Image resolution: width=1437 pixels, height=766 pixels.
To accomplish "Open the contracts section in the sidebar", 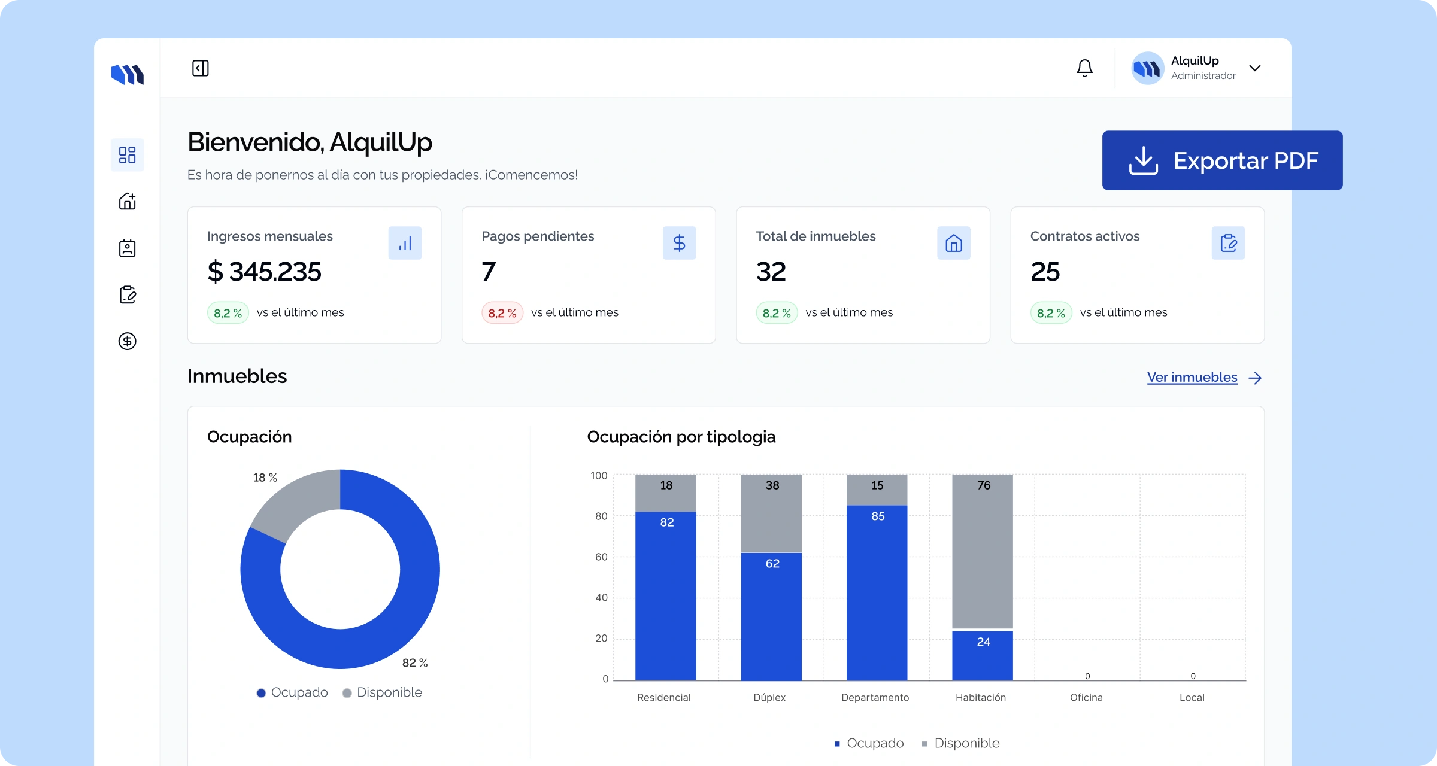I will coord(127,294).
